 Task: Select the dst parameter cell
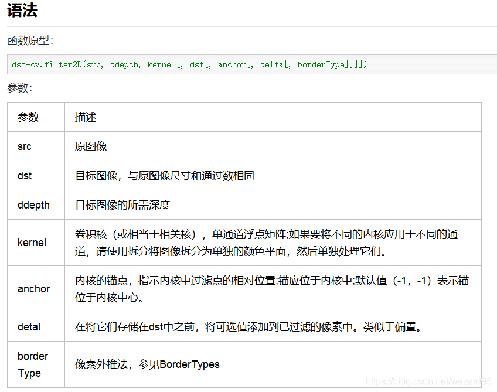36,176
